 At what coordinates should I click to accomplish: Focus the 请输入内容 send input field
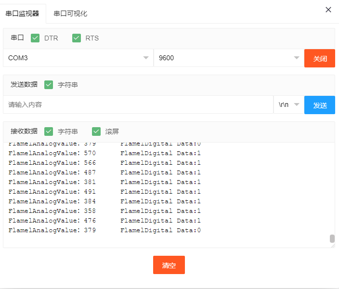point(138,105)
